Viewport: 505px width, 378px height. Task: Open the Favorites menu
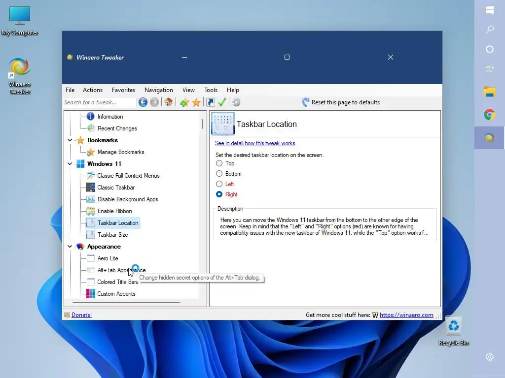(123, 90)
